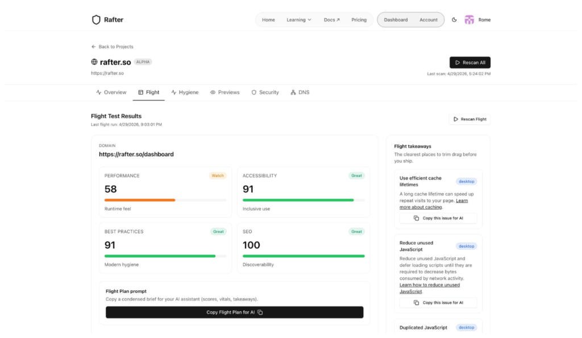
Task: Click the Back to Projects link
Action: (x=112, y=47)
